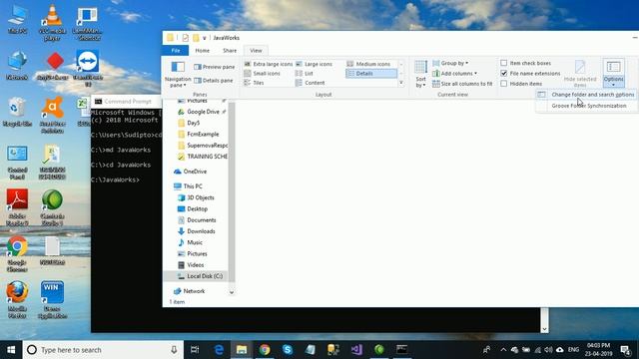639x359 pixels.
Task: Enable Item check boxes
Action: tap(503, 63)
